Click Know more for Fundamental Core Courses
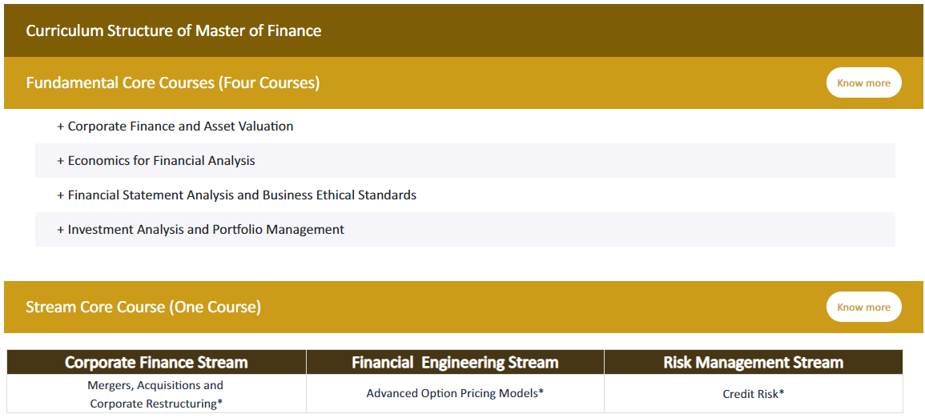Screen dimensions: 925x418 click(863, 82)
